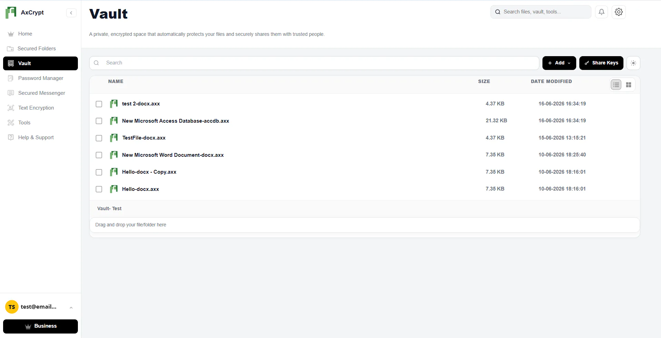Sort by the NAME column header
The width and height of the screenshot is (661, 338).
pos(116,82)
